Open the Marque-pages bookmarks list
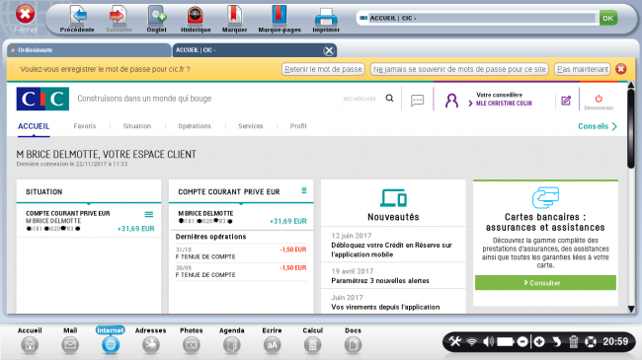Image resolution: width=642 pixels, height=360 pixels. point(280,16)
